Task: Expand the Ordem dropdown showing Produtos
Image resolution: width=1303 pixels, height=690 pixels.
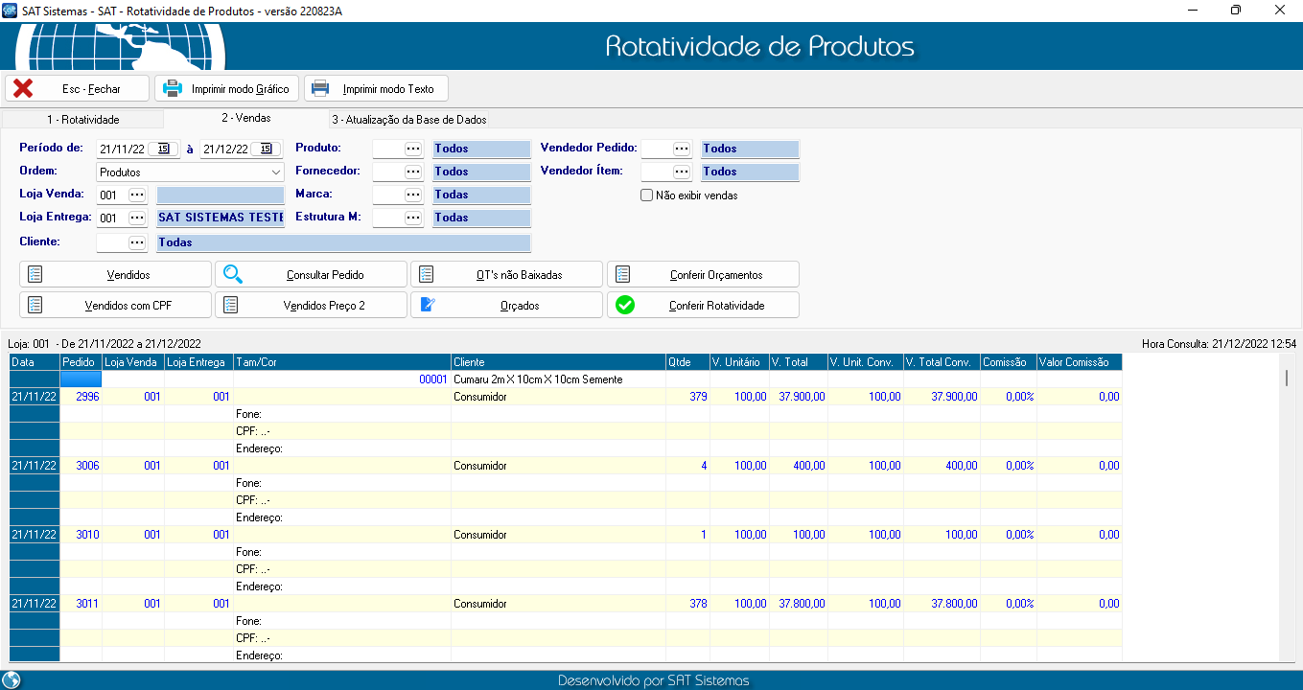Action: coord(276,172)
